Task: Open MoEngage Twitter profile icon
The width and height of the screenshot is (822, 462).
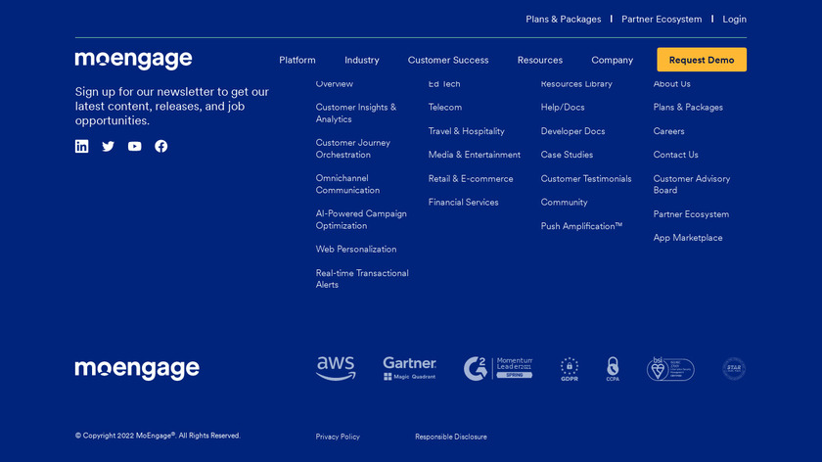Action: click(108, 146)
